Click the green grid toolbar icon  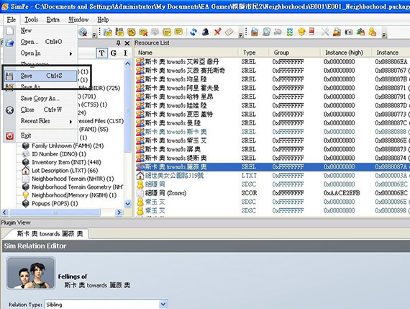(290, 32)
